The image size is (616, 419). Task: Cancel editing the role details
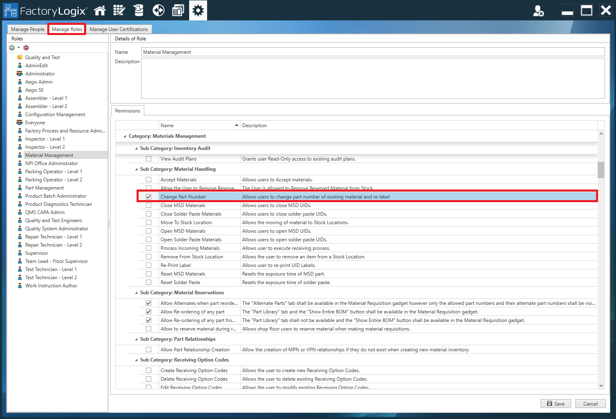click(590, 403)
